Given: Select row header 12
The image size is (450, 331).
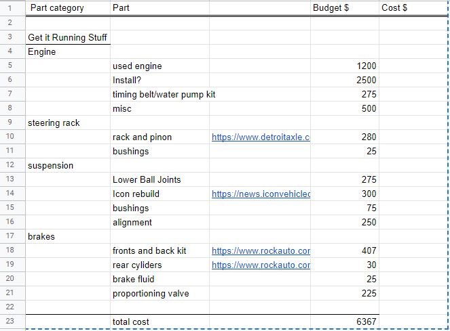Looking at the screenshot, I should (x=13, y=165).
